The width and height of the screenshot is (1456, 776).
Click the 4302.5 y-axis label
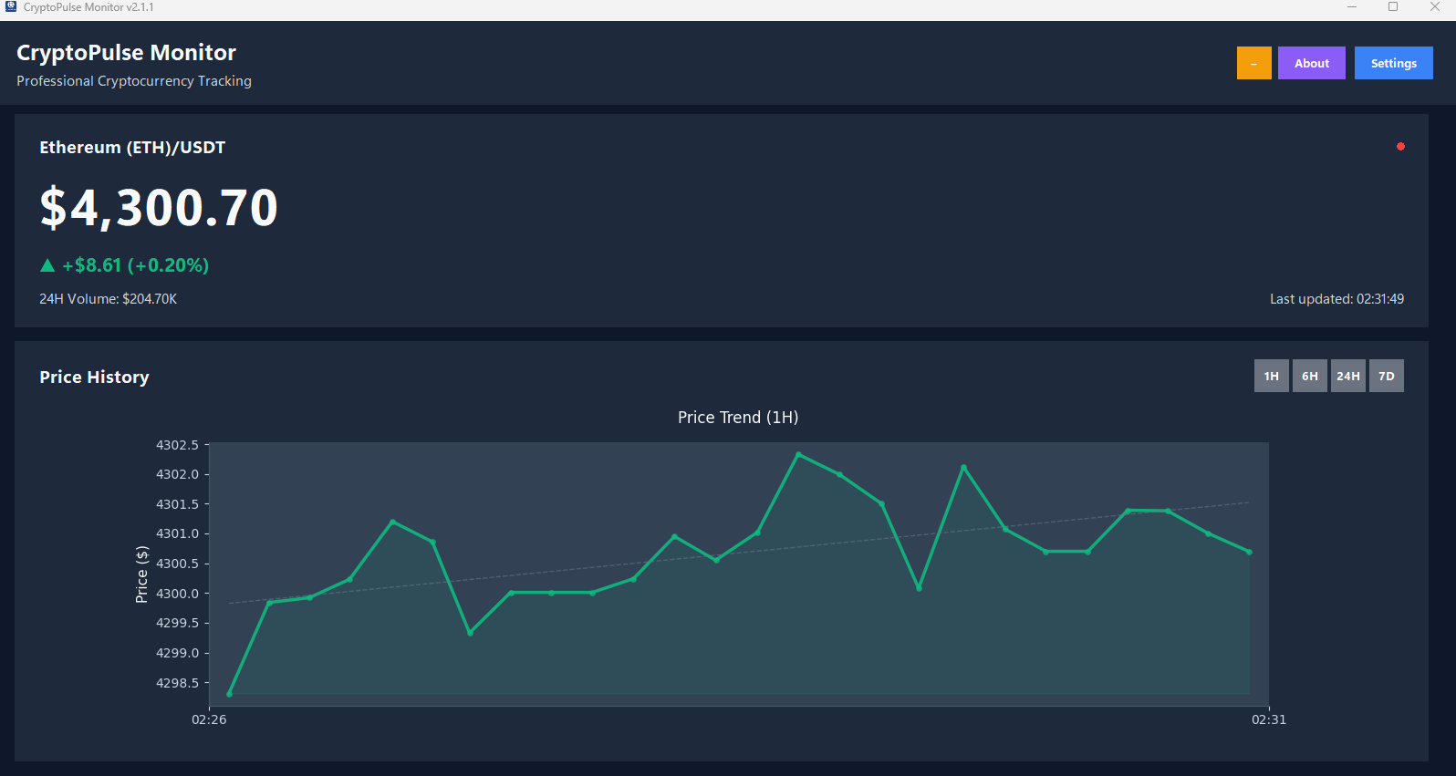tap(177, 445)
